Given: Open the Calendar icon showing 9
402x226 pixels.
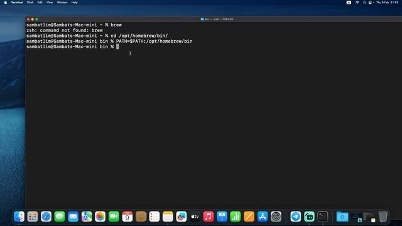Looking at the screenshot, I should tap(127, 217).
